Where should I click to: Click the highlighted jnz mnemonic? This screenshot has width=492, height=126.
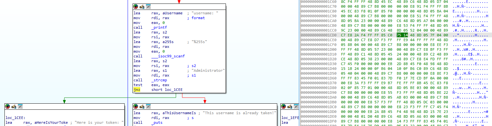pos(137,90)
